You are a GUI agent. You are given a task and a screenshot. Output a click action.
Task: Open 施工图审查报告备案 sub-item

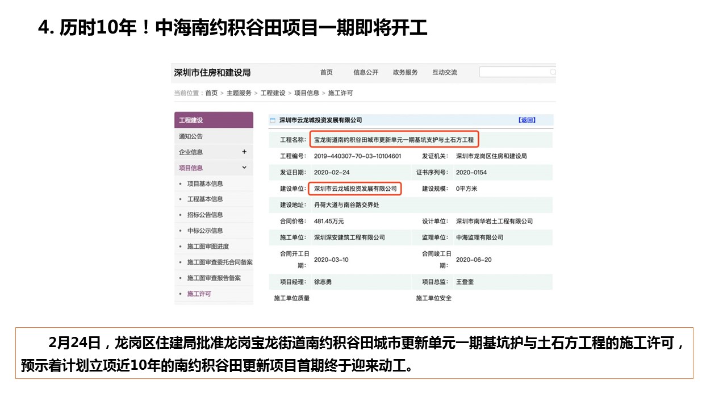[214, 278]
